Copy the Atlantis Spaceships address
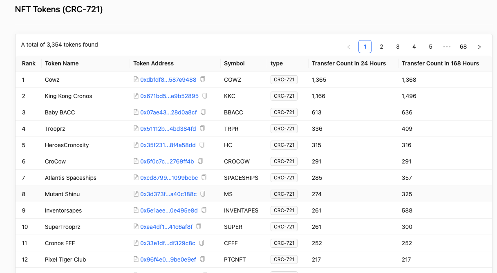Viewport: 497px width, 273px height. click(204, 178)
